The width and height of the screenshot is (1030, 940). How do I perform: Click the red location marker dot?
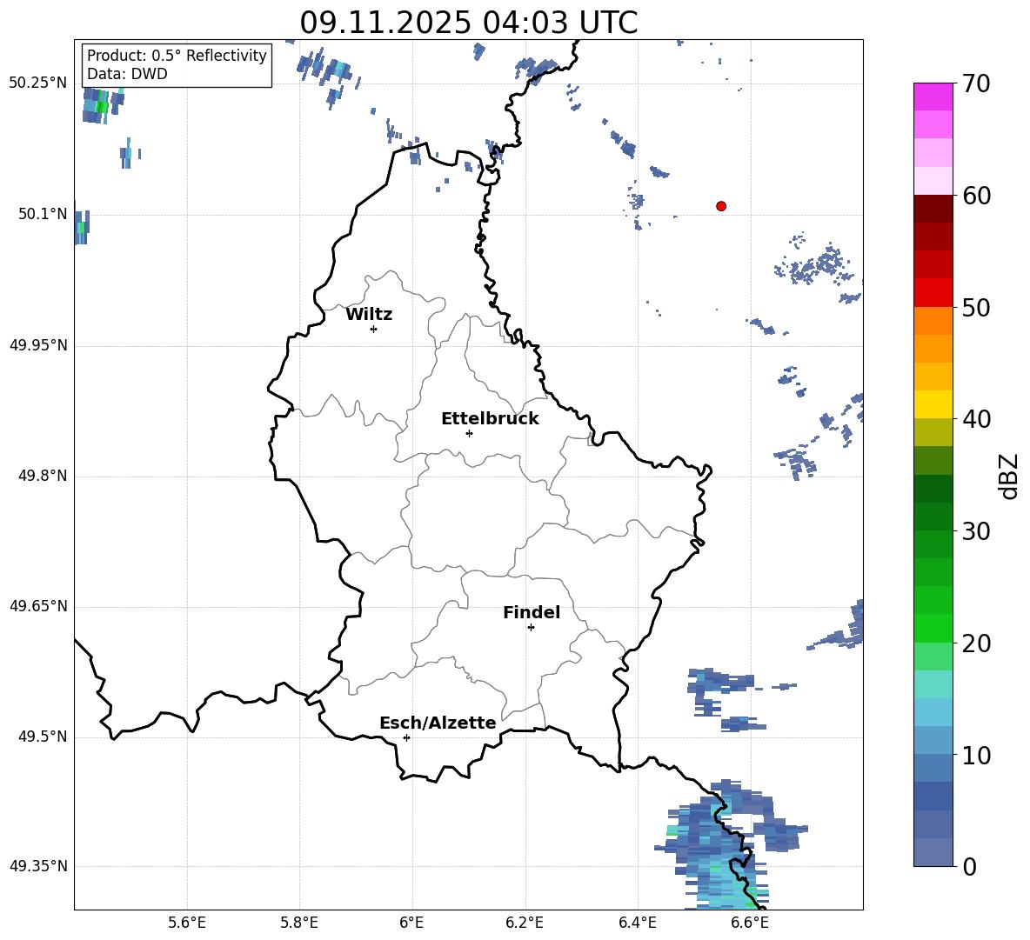pos(721,206)
